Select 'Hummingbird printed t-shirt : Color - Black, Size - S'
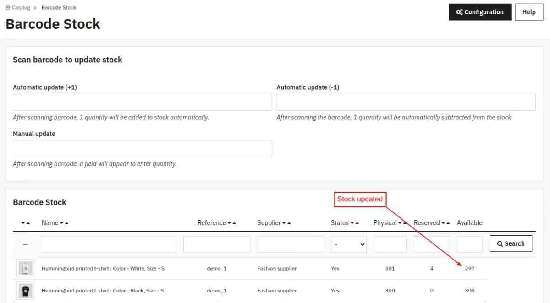This screenshot has width=550, height=303. pyautogui.click(x=103, y=291)
